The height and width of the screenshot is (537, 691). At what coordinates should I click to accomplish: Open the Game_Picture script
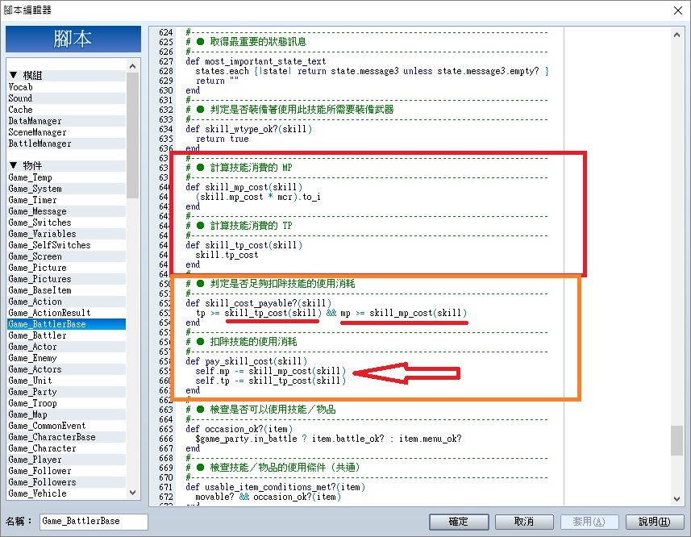(67, 268)
